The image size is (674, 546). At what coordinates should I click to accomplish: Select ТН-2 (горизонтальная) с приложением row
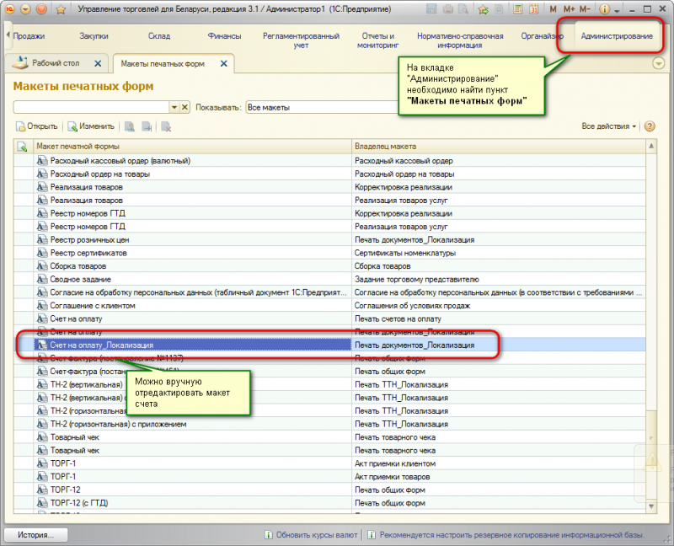pos(329,424)
